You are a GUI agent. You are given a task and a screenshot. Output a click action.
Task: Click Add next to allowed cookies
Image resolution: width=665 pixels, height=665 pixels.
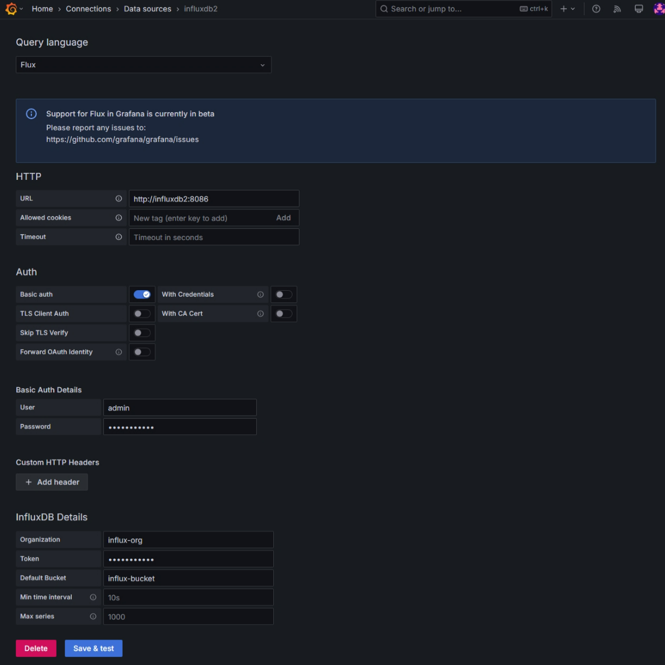click(x=283, y=218)
